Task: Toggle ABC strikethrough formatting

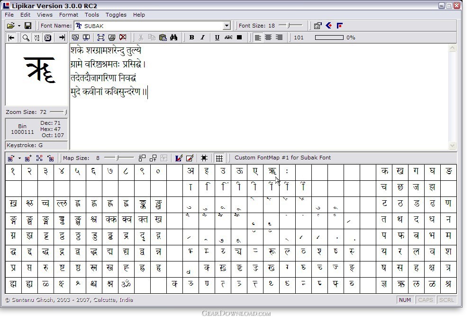Action: (228, 37)
